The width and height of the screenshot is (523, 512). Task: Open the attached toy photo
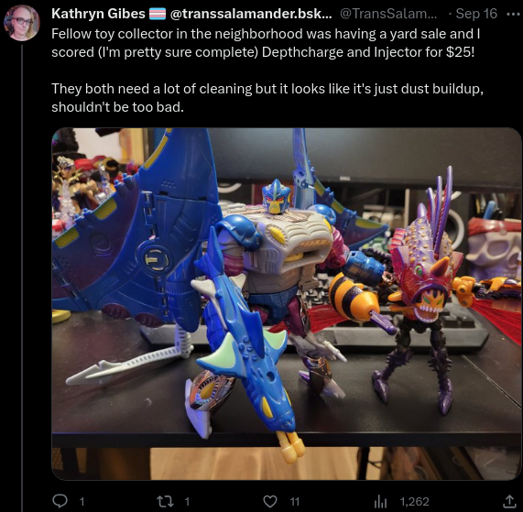coord(287,304)
